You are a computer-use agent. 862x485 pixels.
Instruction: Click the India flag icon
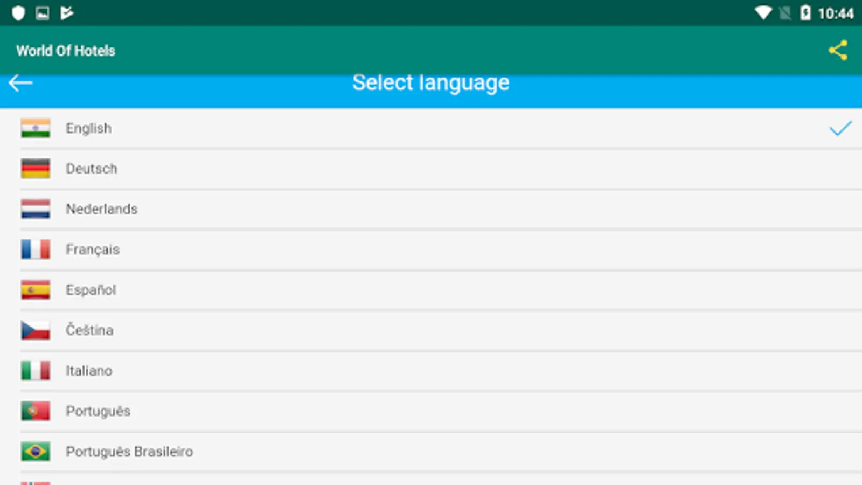pos(36,128)
